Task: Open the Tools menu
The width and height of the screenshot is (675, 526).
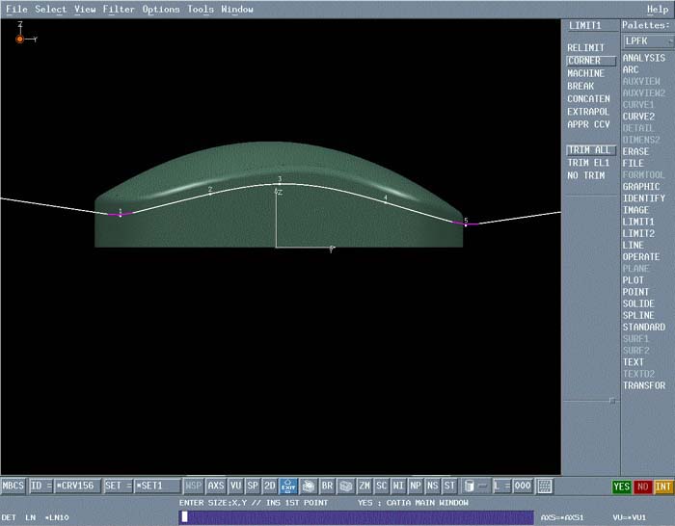Action: coord(201,10)
